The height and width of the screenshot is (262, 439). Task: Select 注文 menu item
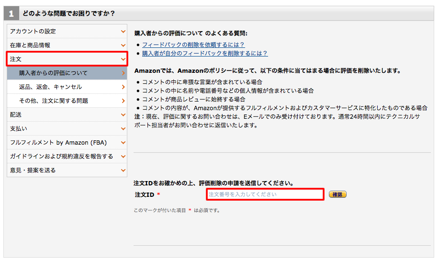click(67, 59)
